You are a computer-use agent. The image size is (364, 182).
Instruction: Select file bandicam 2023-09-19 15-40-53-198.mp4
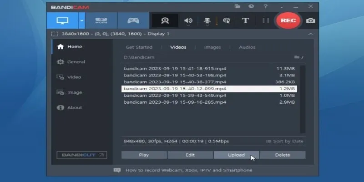click(x=209, y=76)
